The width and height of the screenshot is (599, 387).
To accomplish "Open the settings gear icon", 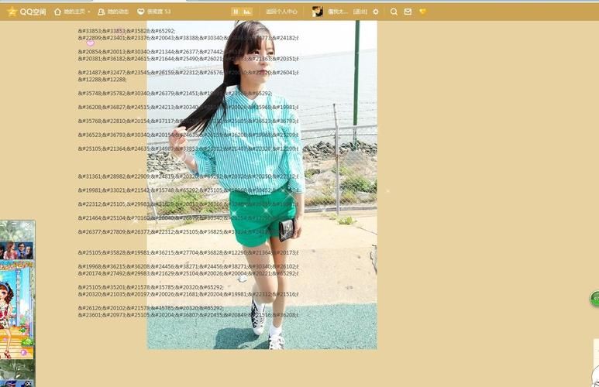I will [x=376, y=12].
